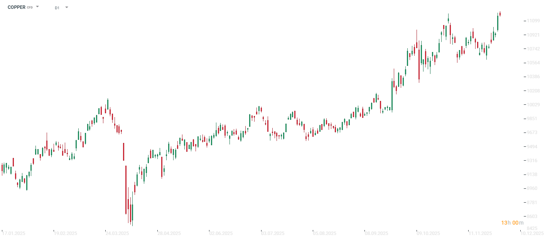Select the 10029 price level label
This screenshot has height=240, width=550.
pyautogui.click(x=533, y=105)
